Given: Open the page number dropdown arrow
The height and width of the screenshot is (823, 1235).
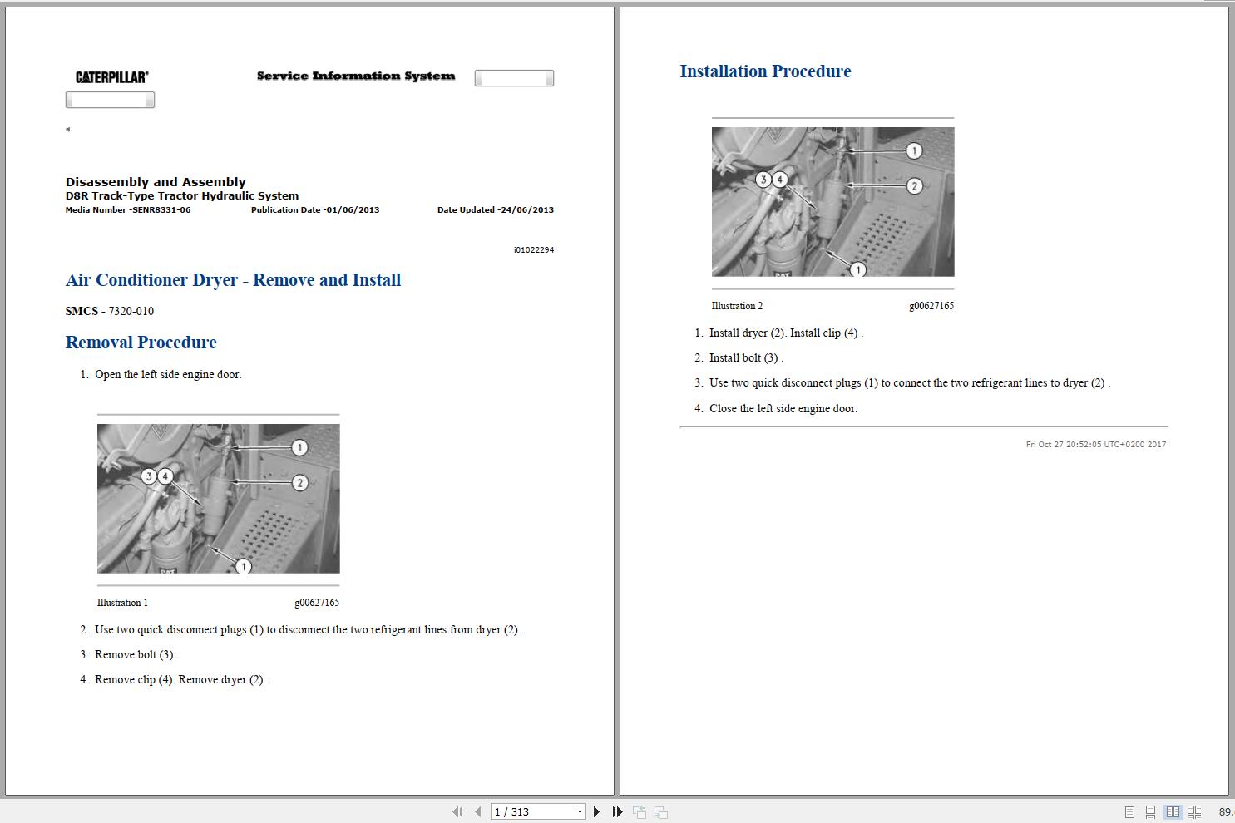Looking at the screenshot, I should (x=580, y=812).
